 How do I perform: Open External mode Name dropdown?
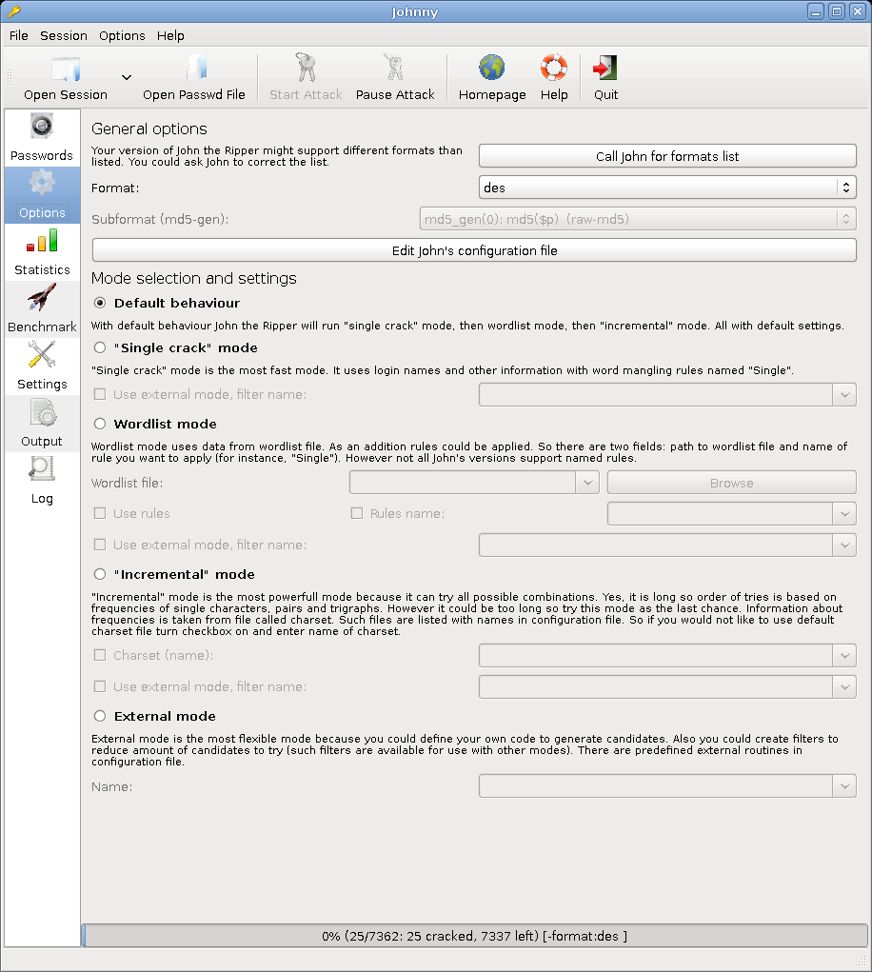pos(667,786)
